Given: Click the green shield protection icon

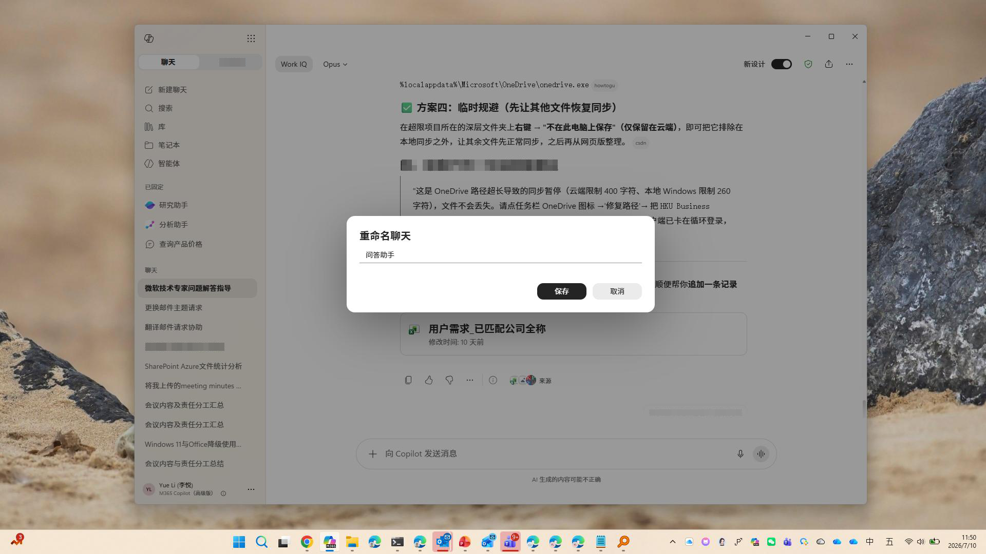Looking at the screenshot, I should (808, 64).
